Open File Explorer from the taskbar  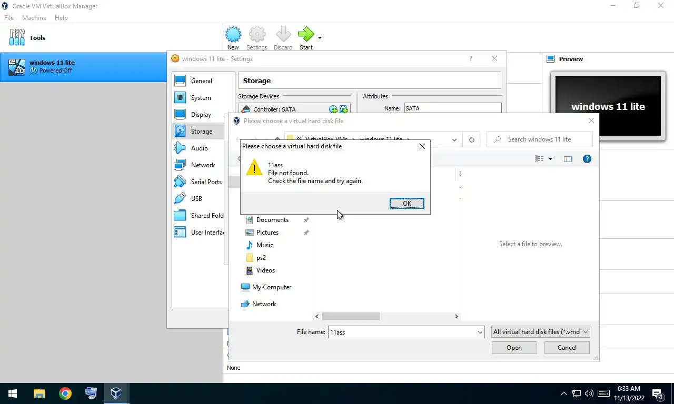tap(39, 393)
